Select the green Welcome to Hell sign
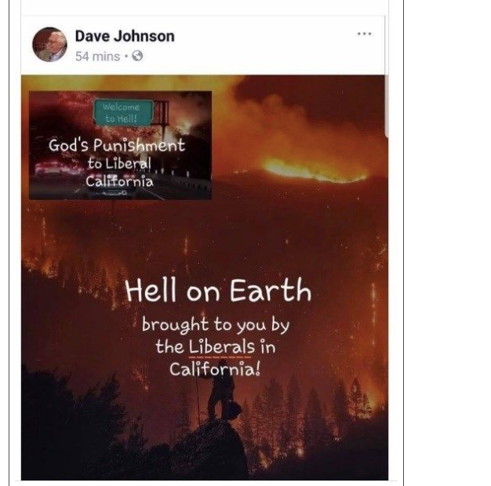The width and height of the screenshot is (491, 486). 123,113
